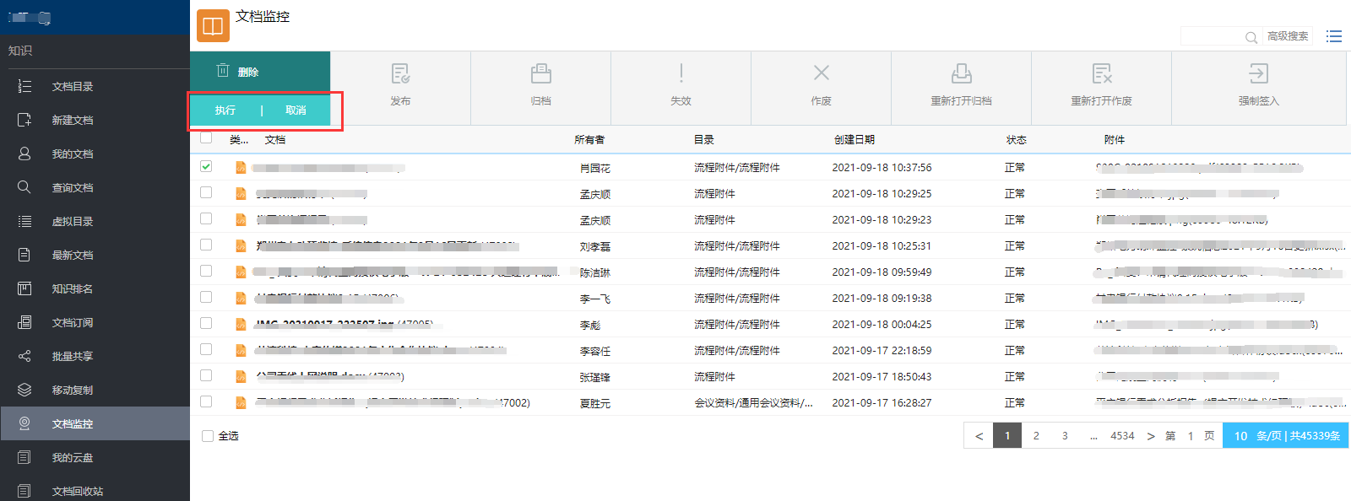The height and width of the screenshot is (501, 1351).
Task: Jump to page 4534 in pagination
Action: click(1122, 436)
